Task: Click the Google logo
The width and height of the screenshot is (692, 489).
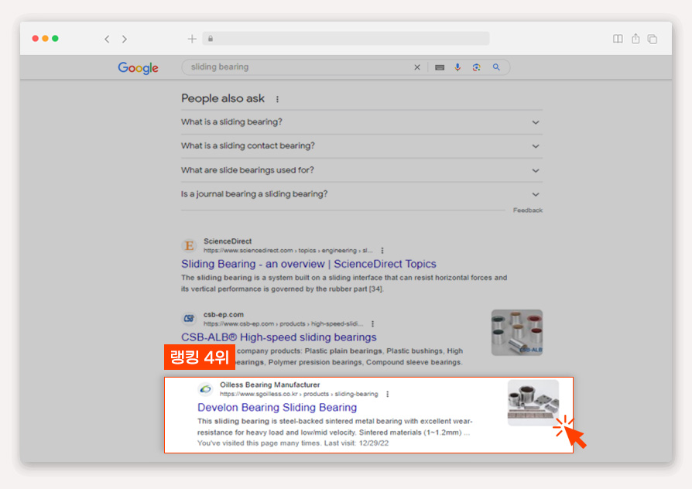Action: [x=138, y=67]
